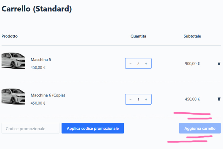Click the Prodotto column header
The image size is (223, 149).
coord(10,36)
